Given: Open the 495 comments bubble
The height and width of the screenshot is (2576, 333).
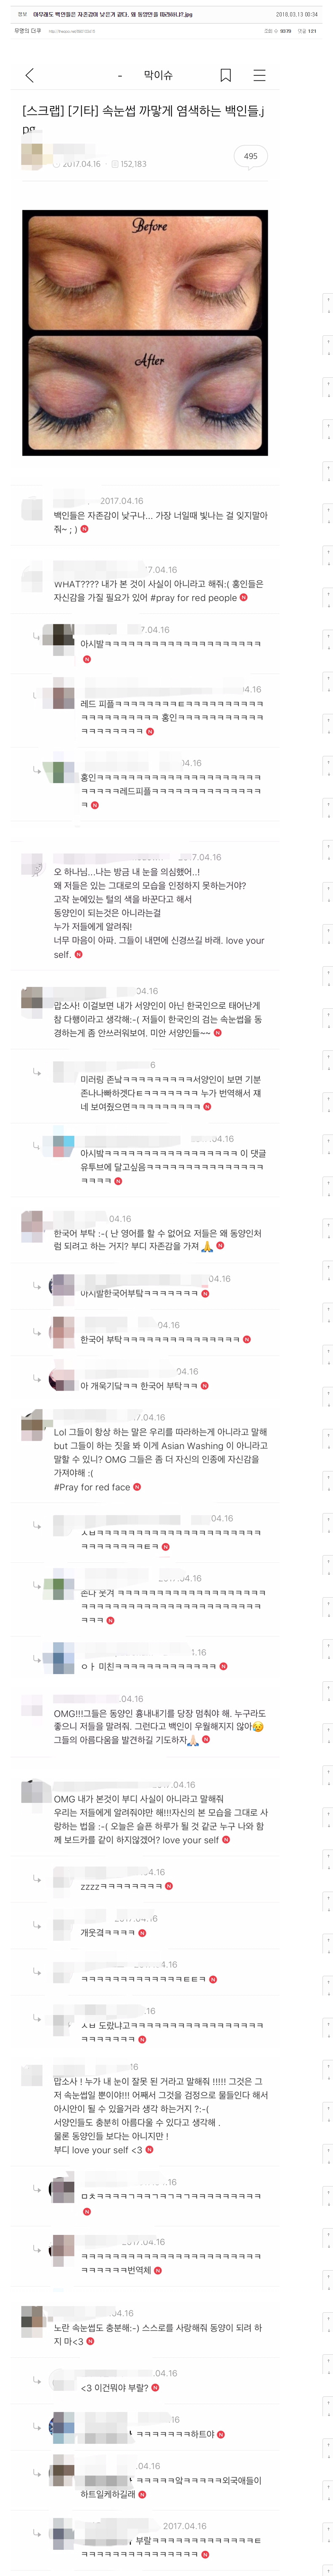Looking at the screenshot, I should pos(250,156).
